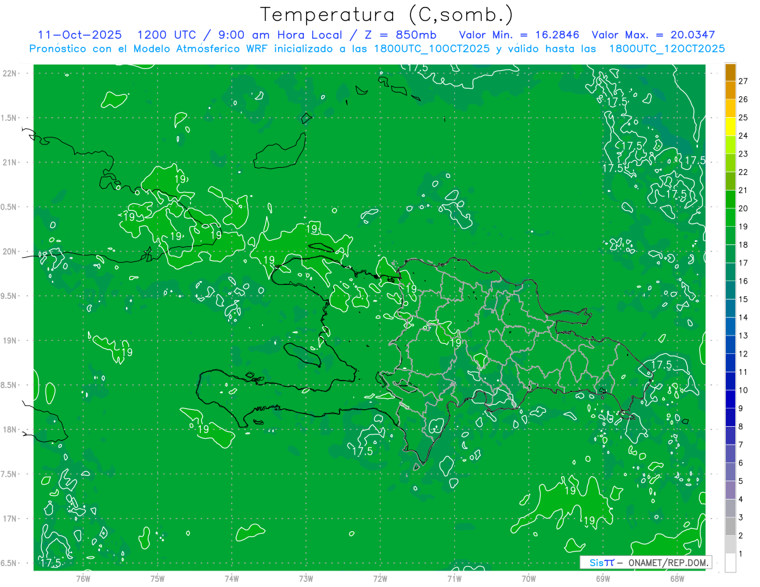Screen dimensions: 760x587
Task: Click the "74W" longitude axis label
Action: (232, 578)
